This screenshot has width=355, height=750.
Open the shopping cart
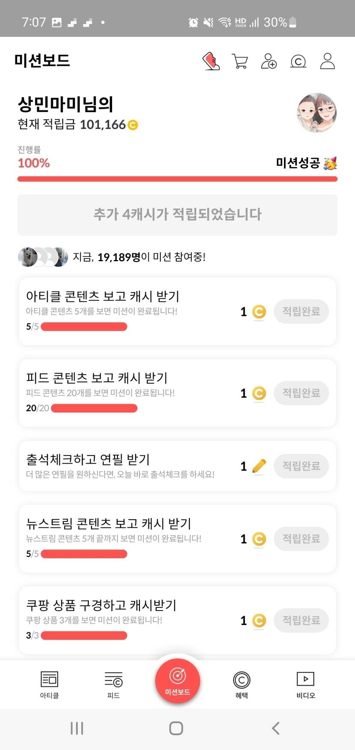pyautogui.click(x=240, y=61)
